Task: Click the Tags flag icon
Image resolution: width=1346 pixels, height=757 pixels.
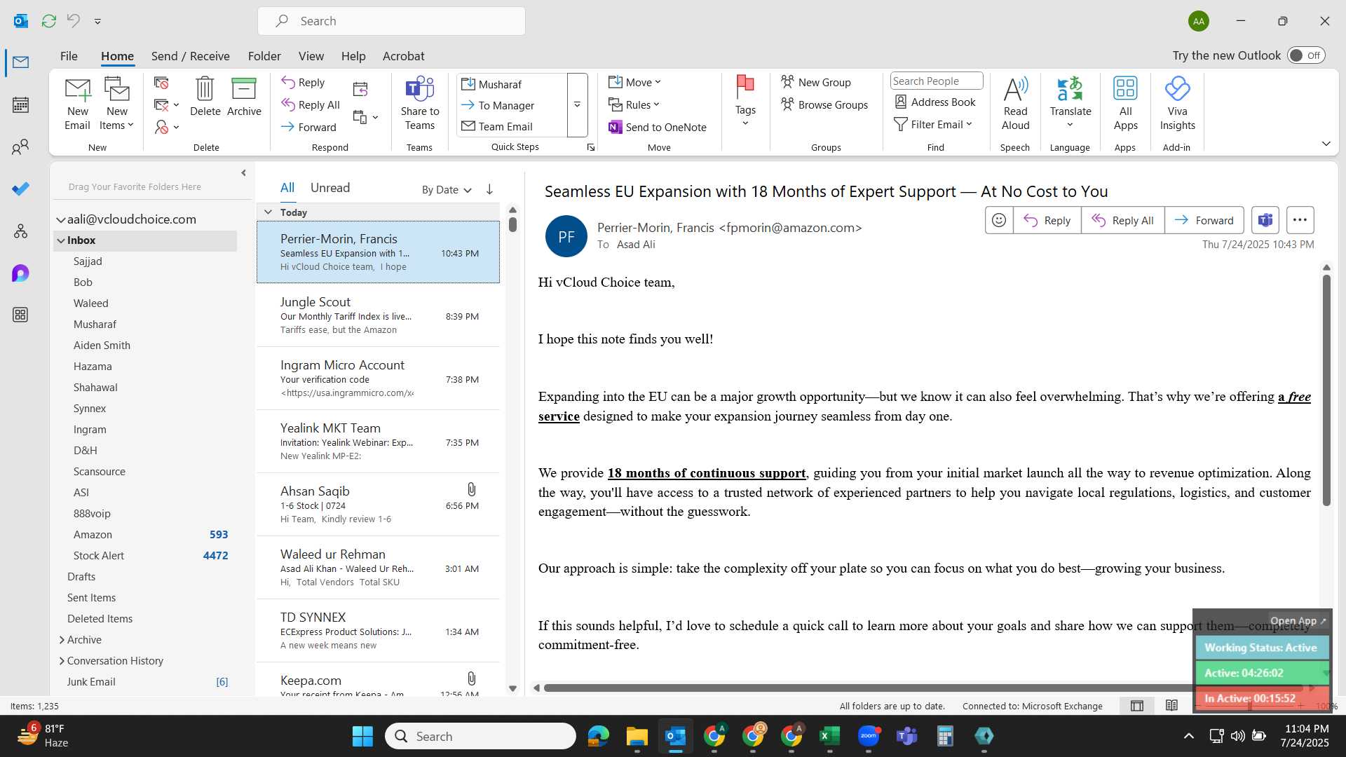Action: point(745,101)
